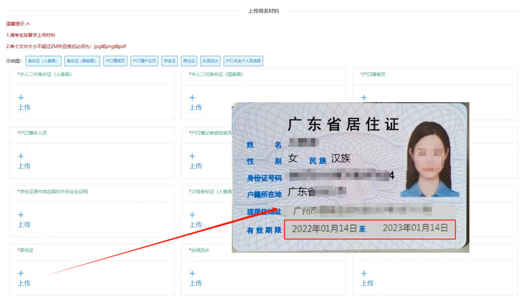
Task: Click 上传 text in 社保流水 upload box
Action: [x=196, y=283]
